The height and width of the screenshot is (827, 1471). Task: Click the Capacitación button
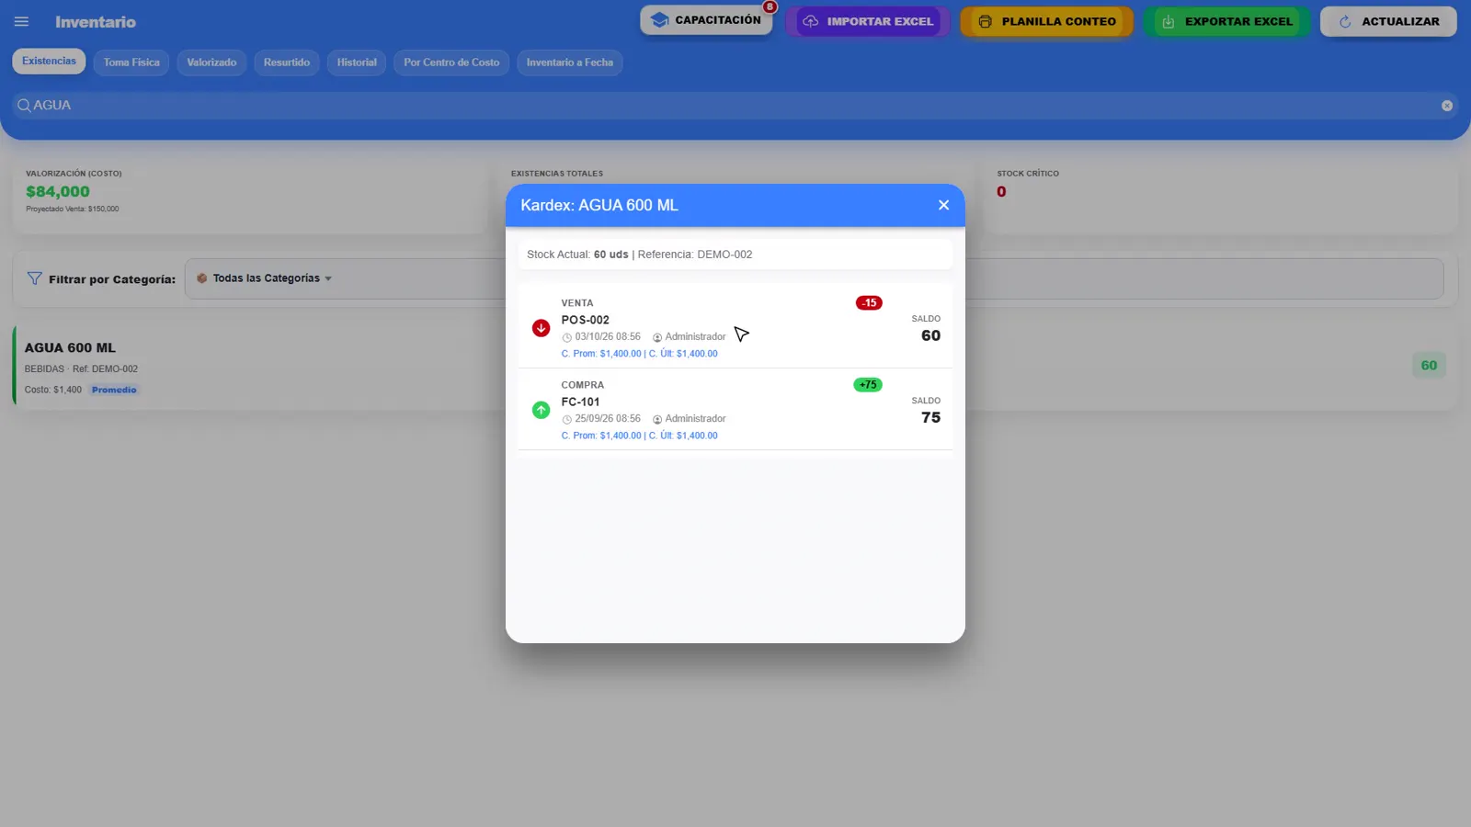coord(706,20)
